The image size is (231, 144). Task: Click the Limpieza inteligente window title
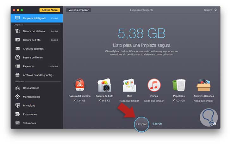point(141,10)
